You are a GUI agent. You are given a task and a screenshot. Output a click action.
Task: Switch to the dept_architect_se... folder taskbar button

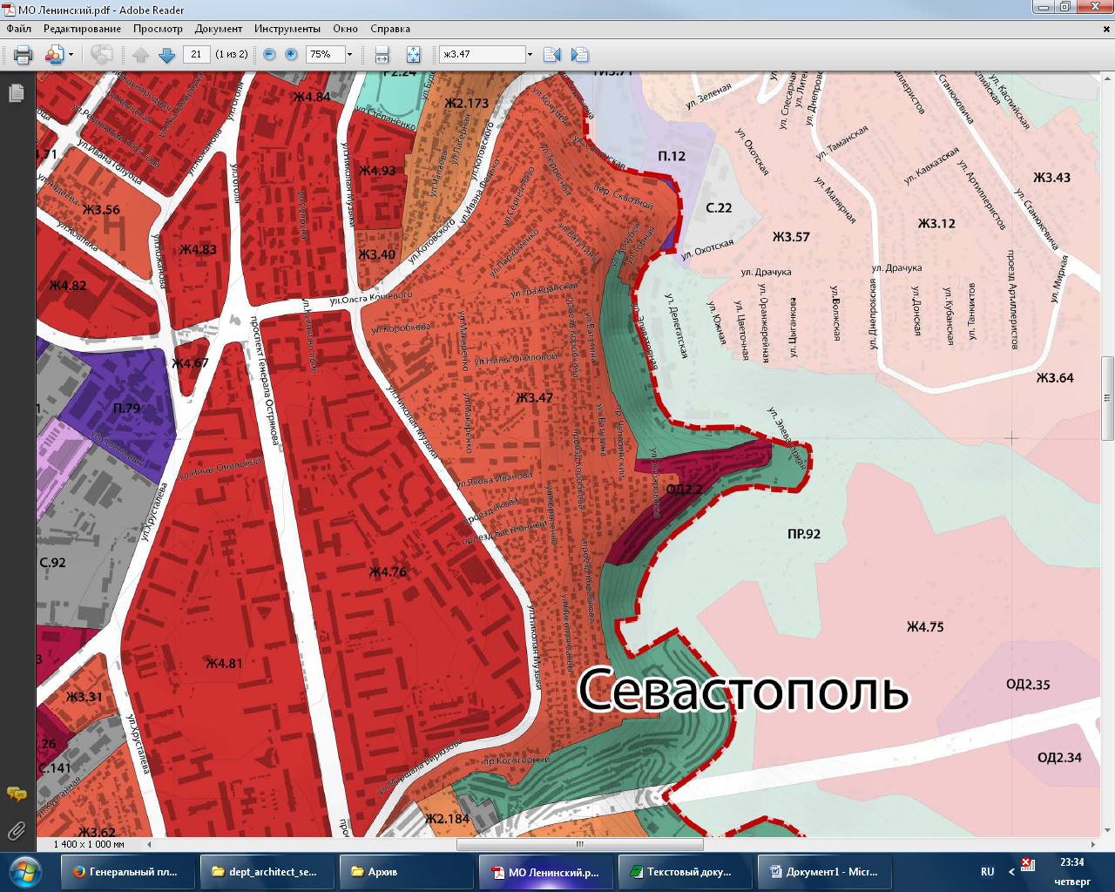point(267,872)
